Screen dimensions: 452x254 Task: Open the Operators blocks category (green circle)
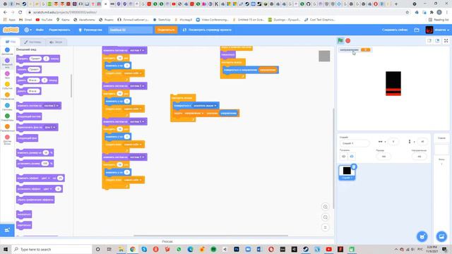pos(7,116)
